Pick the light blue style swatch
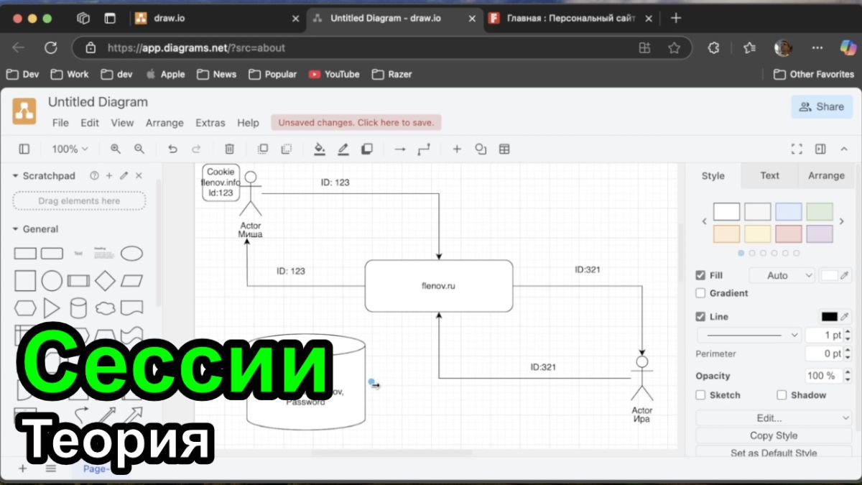Image resolution: width=862 pixels, height=485 pixels. point(788,211)
